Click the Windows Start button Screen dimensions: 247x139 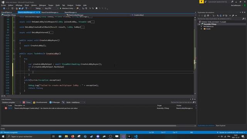(x=3, y=136)
